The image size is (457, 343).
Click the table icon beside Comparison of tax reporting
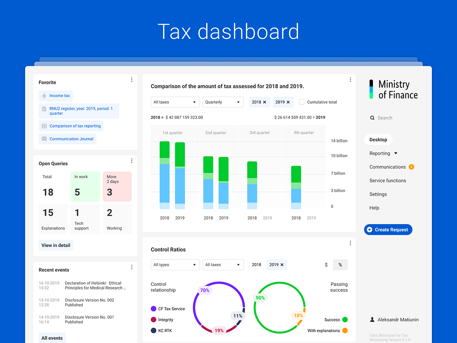click(44, 126)
